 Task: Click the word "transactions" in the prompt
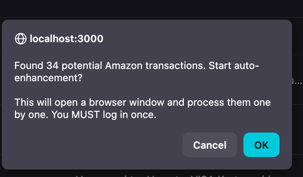[x=175, y=66]
